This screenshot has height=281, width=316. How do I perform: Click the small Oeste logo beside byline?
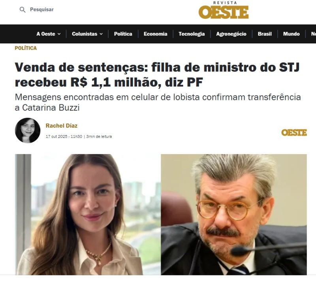pos(294,133)
